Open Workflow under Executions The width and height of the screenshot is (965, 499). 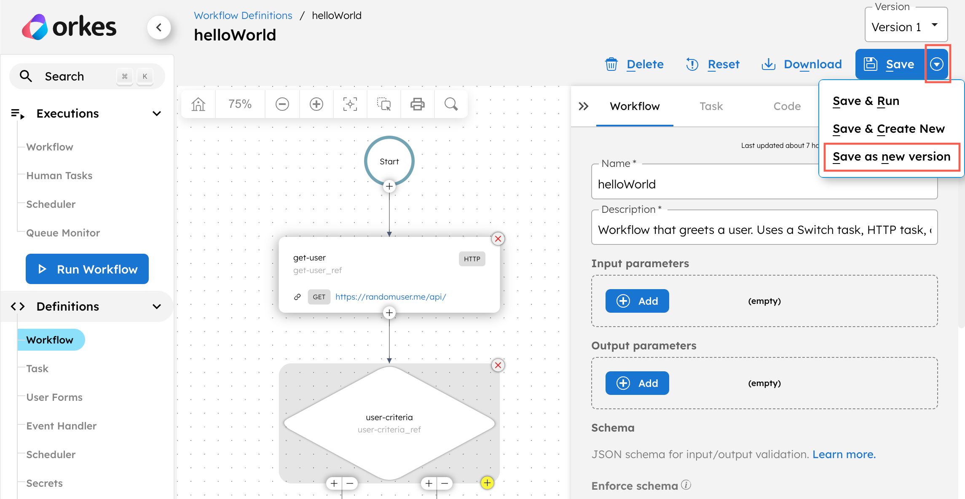coord(50,147)
